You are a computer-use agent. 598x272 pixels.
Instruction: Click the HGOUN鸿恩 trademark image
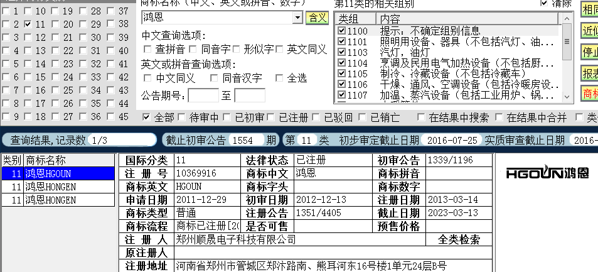tap(547, 173)
